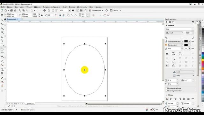Select the Ellipse tool
Image resolution: width=204 pixels, height=115 pixels.
pyautogui.click(x=2, y=48)
